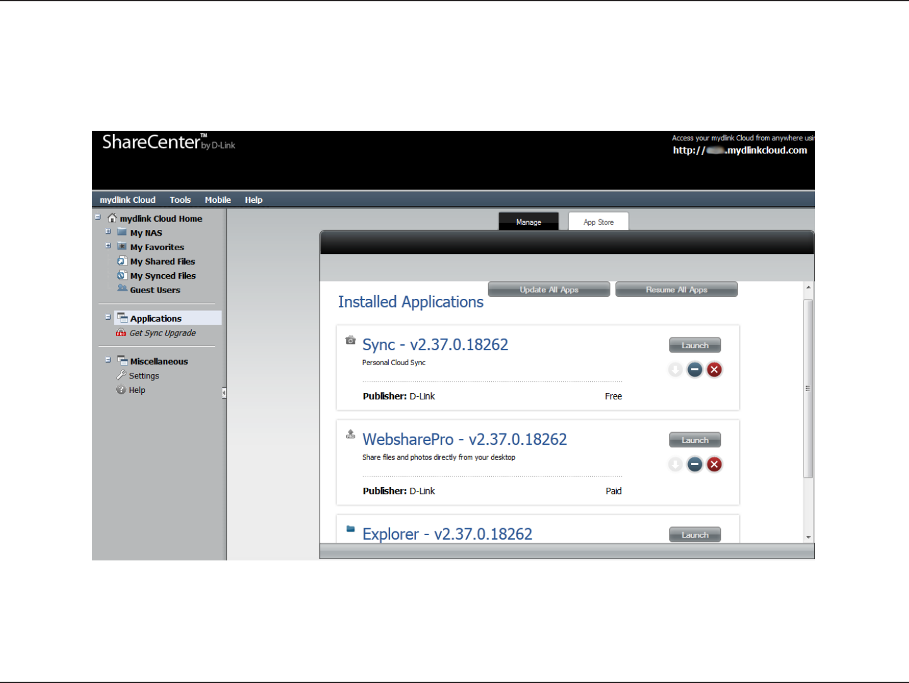Viewport: 909px width, 683px height.
Task: Click the Update All Apps button
Action: click(549, 289)
